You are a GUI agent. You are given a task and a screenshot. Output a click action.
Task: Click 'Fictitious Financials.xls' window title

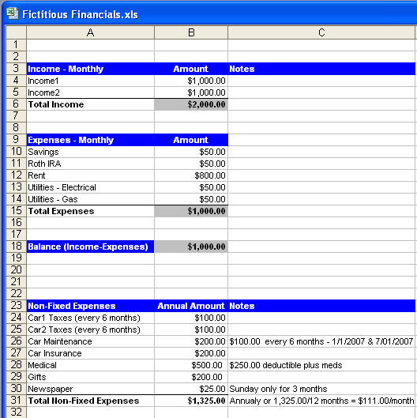pos(80,14)
